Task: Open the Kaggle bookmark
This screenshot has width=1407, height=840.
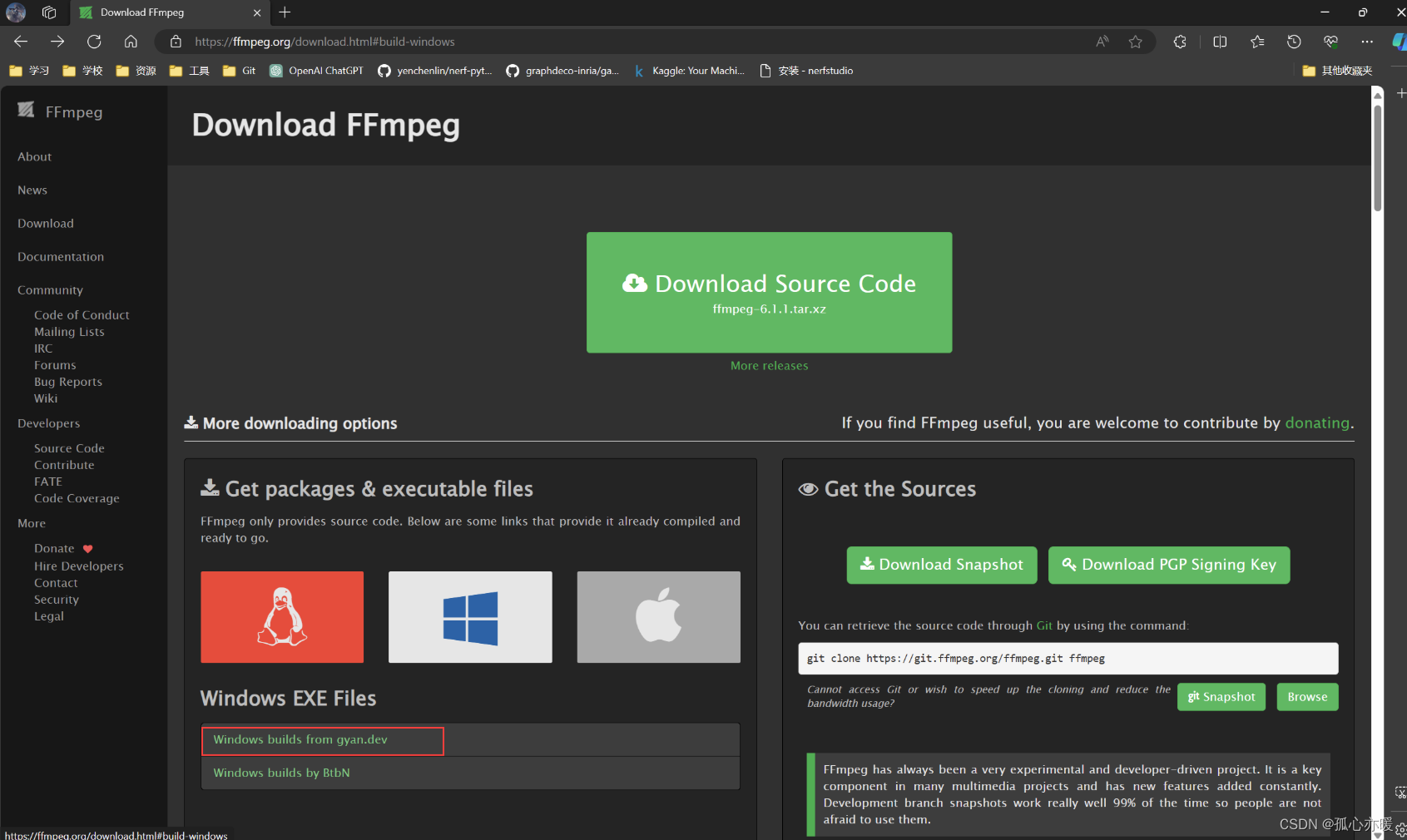Action: tap(689, 71)
